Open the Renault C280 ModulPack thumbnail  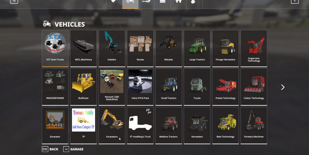(112, 87)
